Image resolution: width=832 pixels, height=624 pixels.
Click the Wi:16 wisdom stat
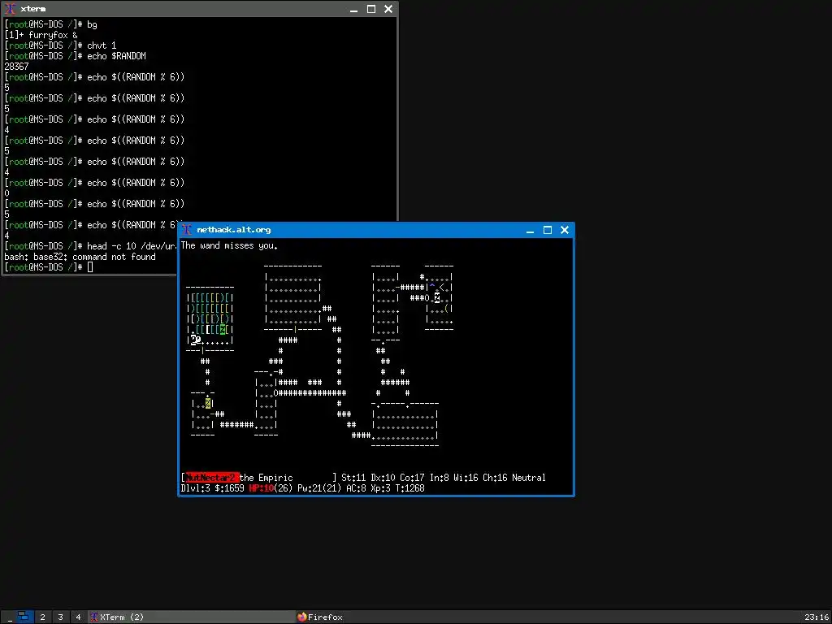click(x=466, y=478)
